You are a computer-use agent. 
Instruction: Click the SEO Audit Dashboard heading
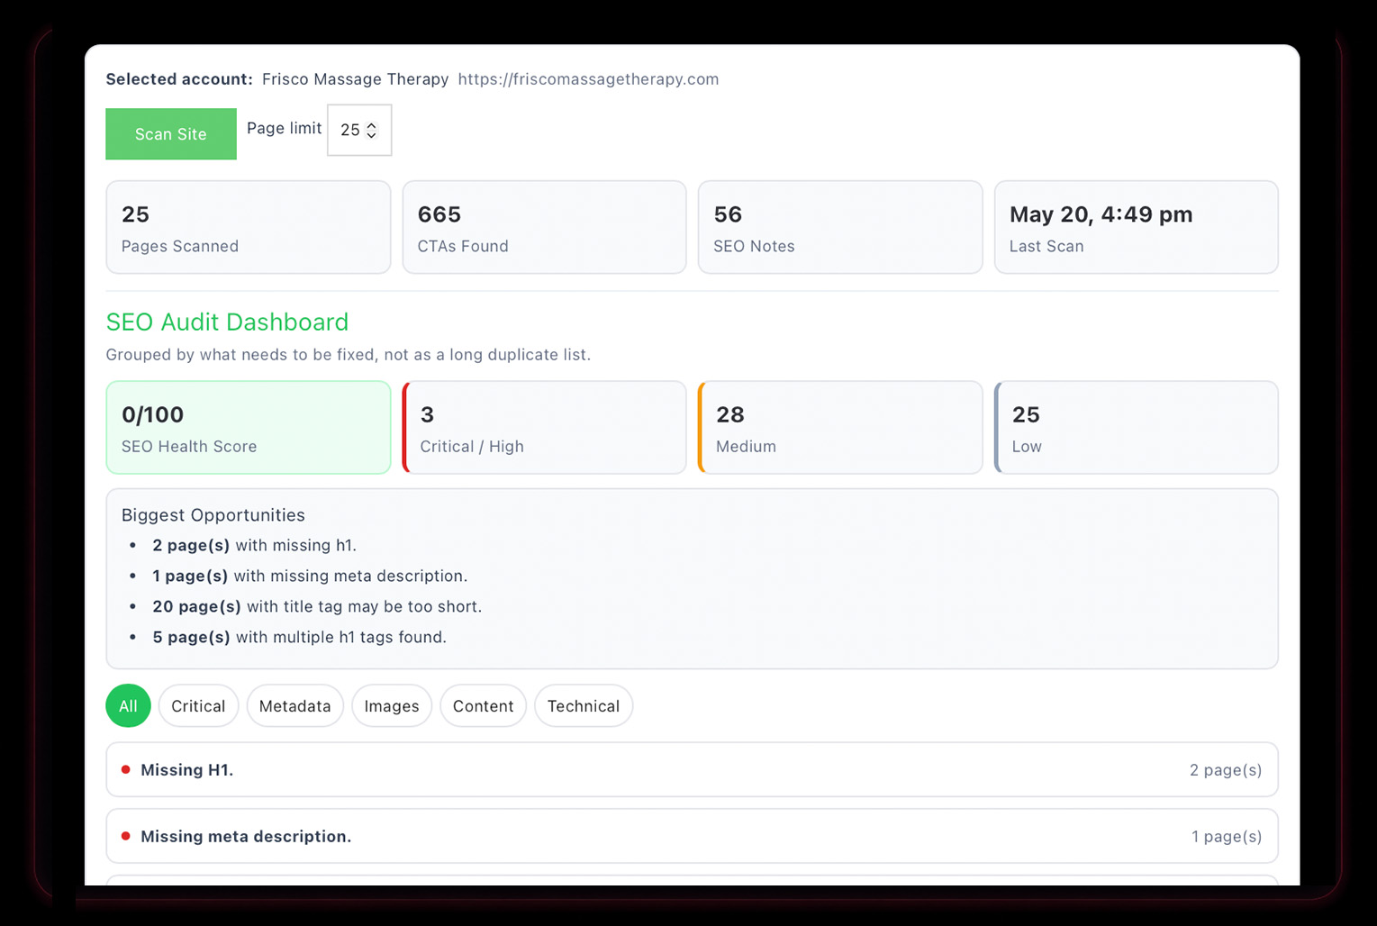[x=227, y=322]
